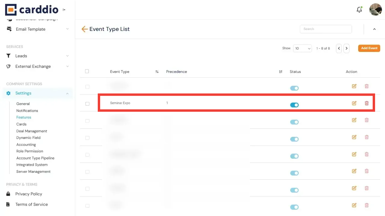
Task: Open Role Permission settings
Action: click(30, 151)
